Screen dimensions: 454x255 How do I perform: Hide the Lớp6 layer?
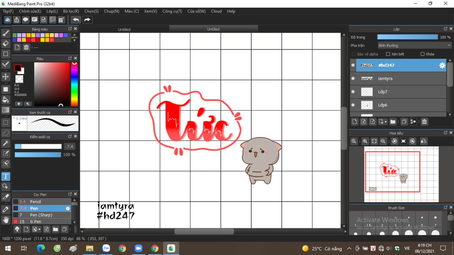click(x=353, y=105)
